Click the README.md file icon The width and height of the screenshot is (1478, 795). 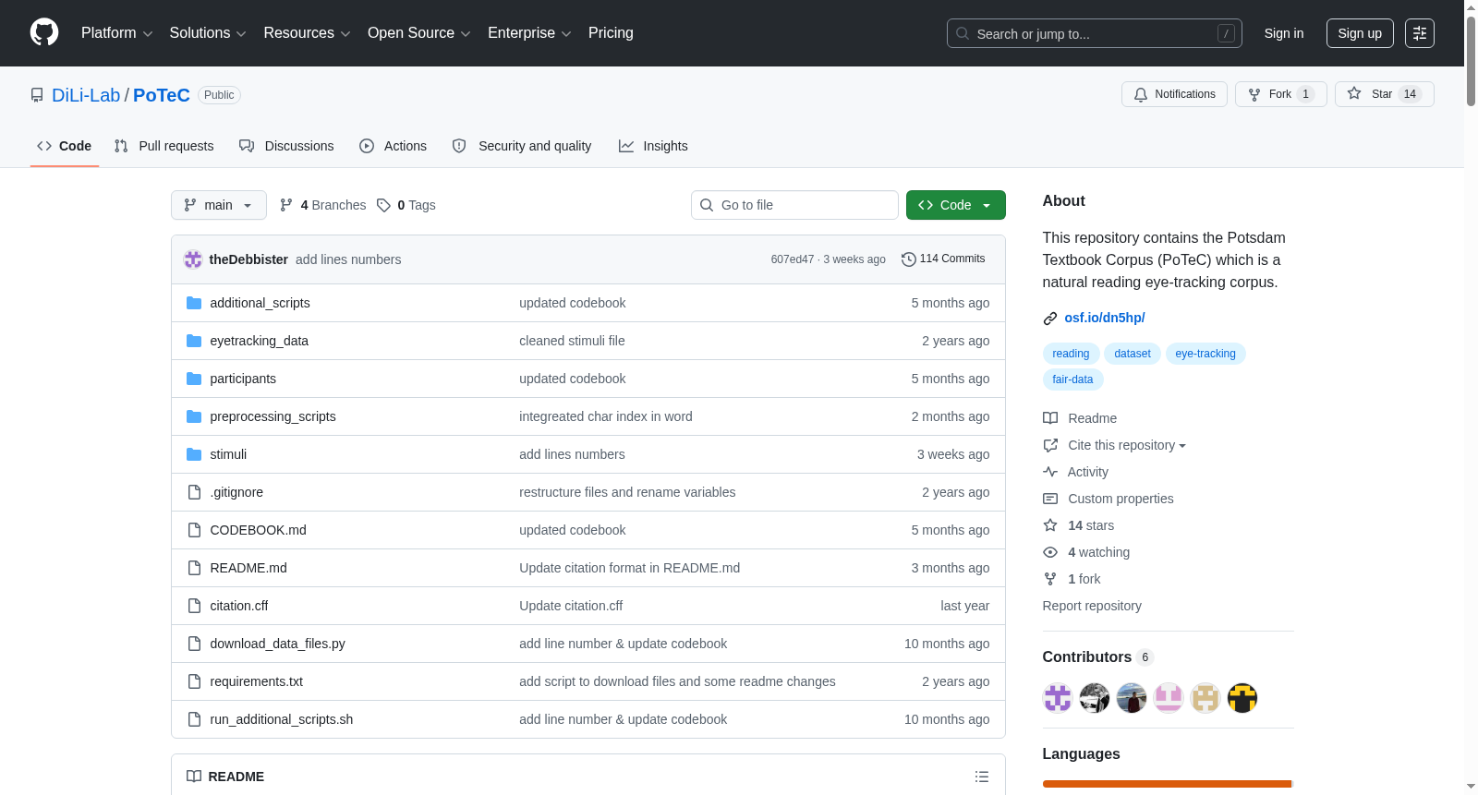194,568
